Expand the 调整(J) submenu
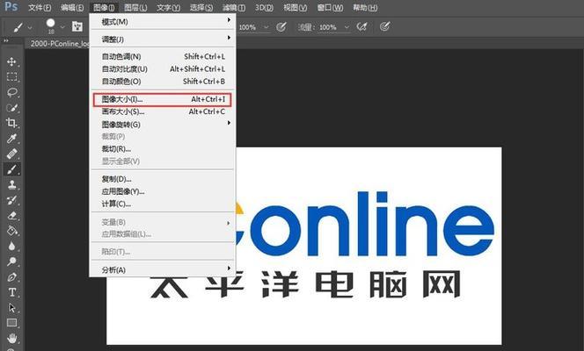The height and width of the screenshot is (351, 584). 163,39
